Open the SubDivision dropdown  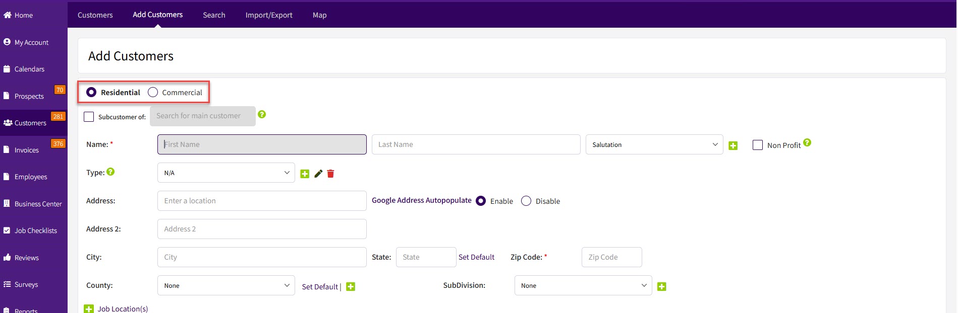pos(583,285)
